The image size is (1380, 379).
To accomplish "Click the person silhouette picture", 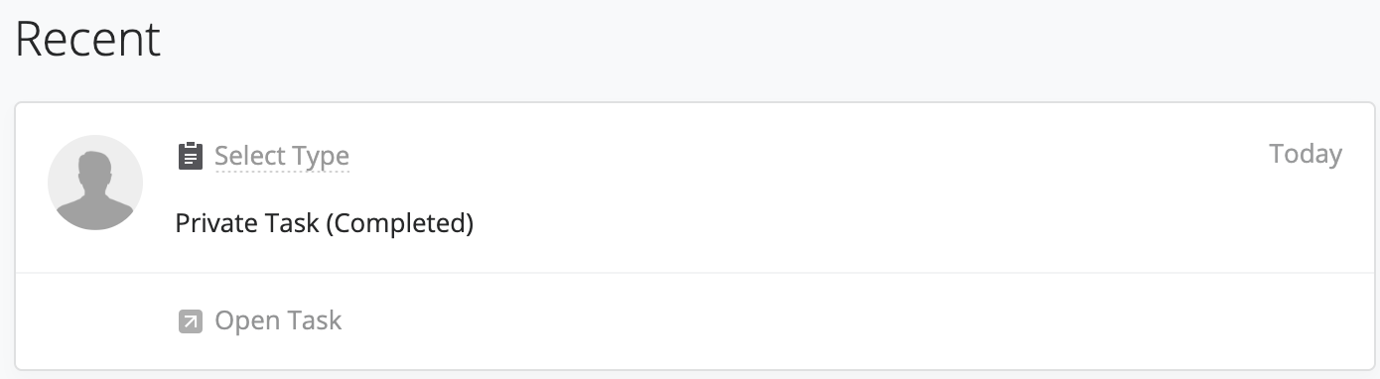I will click(x=95, y=183).
